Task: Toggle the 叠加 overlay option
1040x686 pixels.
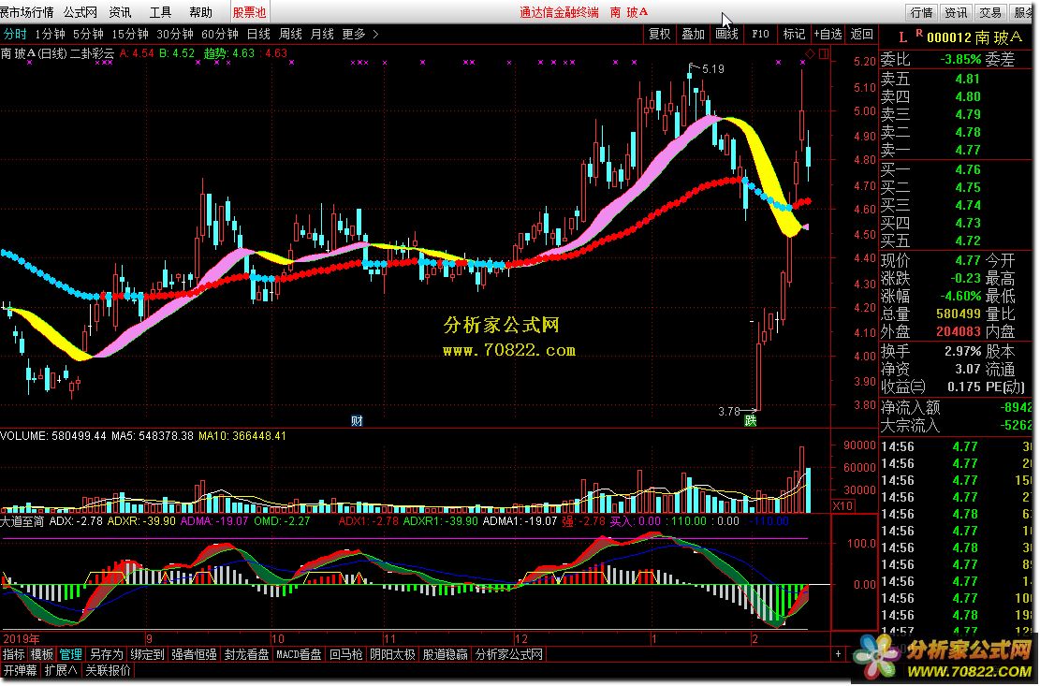Action: tap(693, 34)
